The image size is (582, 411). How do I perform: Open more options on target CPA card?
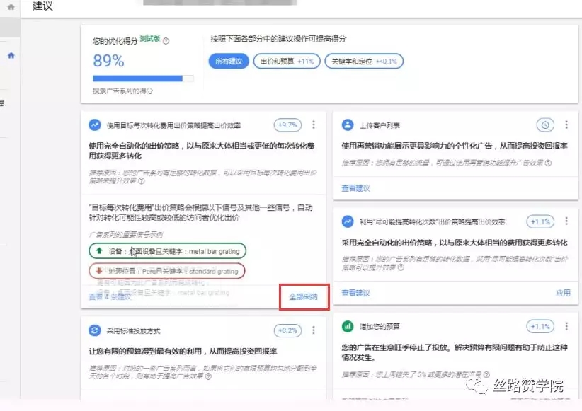pos(314,125)
